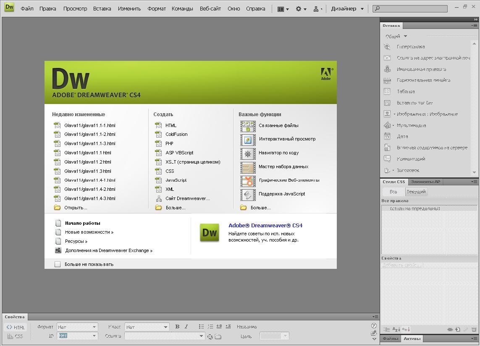Open the gear Extend Dreamweaver dropdown
480x346 pixels.
click(301, 9)
